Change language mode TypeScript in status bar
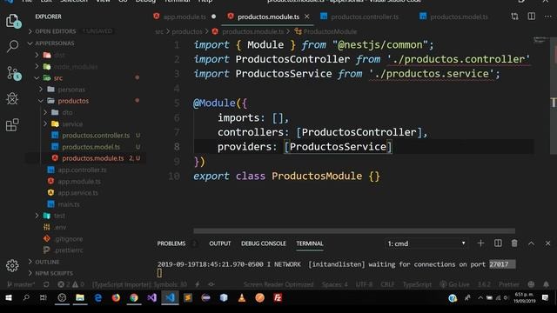This screenshot has width=557, height=313. [x=417, y=284]
